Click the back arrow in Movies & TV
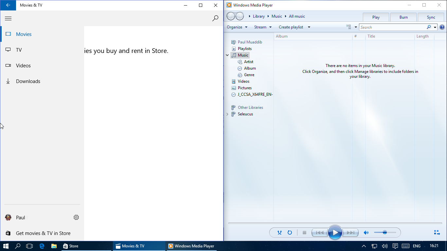 [x=8, y=5]
